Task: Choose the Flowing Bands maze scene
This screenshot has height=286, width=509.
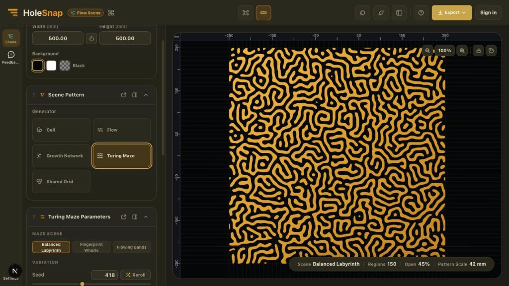Action: pyautogui.click(x=131, y=247)
